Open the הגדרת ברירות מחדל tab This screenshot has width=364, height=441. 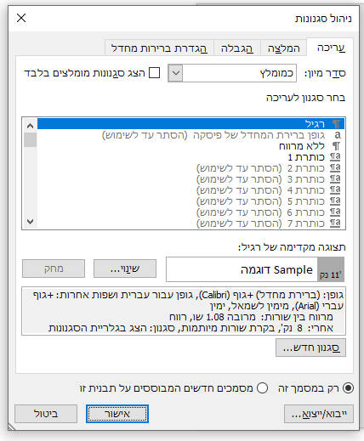pos(159,48)
